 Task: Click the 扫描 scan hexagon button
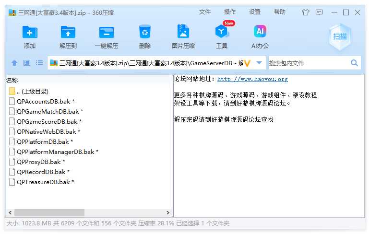[340, 36]
